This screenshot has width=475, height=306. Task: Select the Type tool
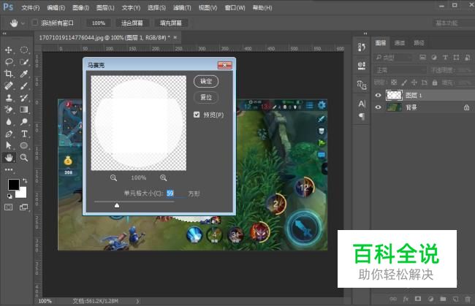click(24, 134)
